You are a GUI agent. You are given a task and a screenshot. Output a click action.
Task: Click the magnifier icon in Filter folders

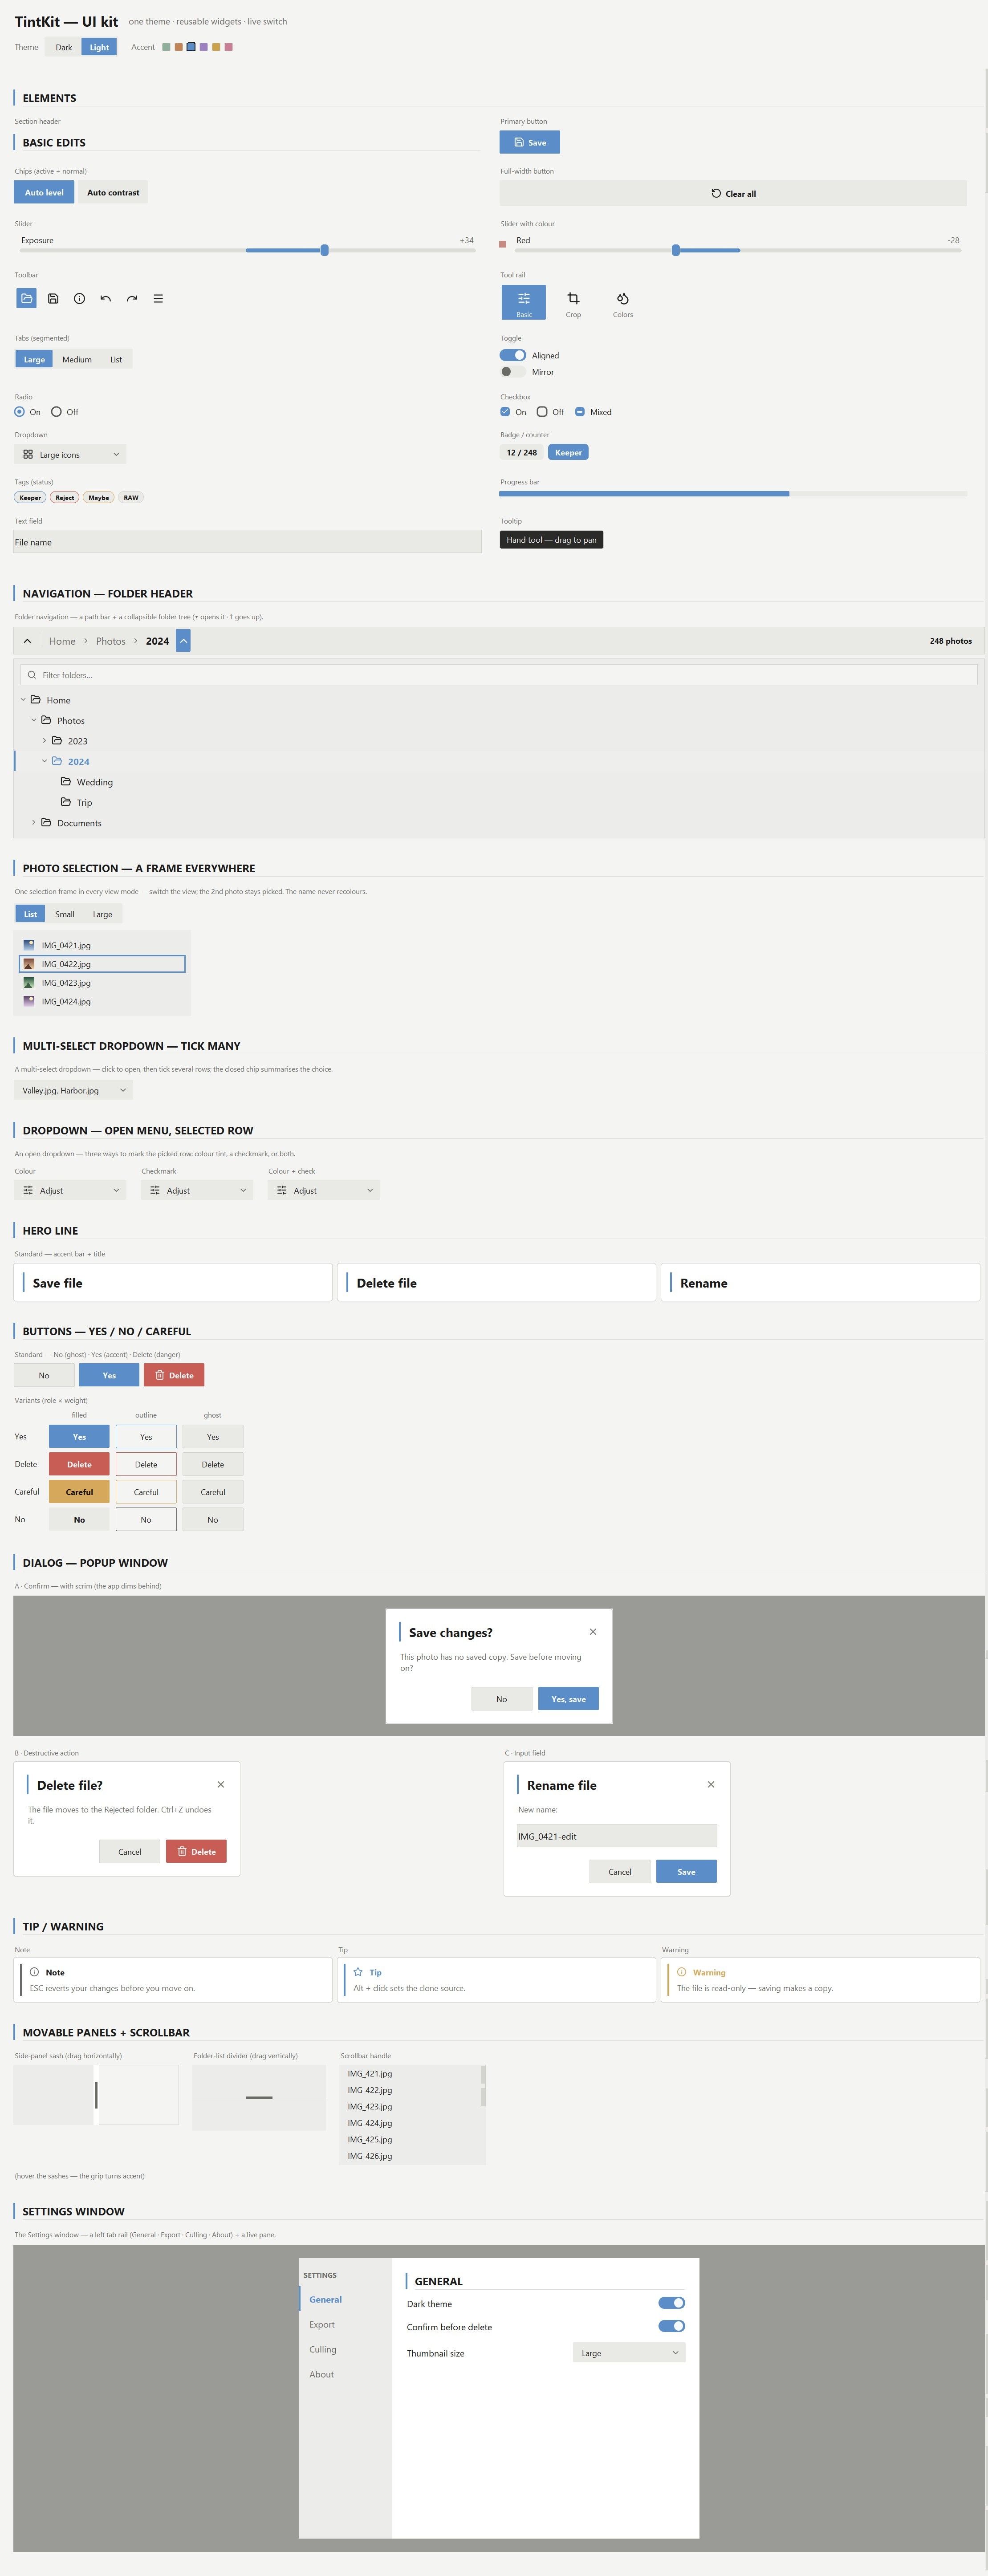click(x=32, y=675)
